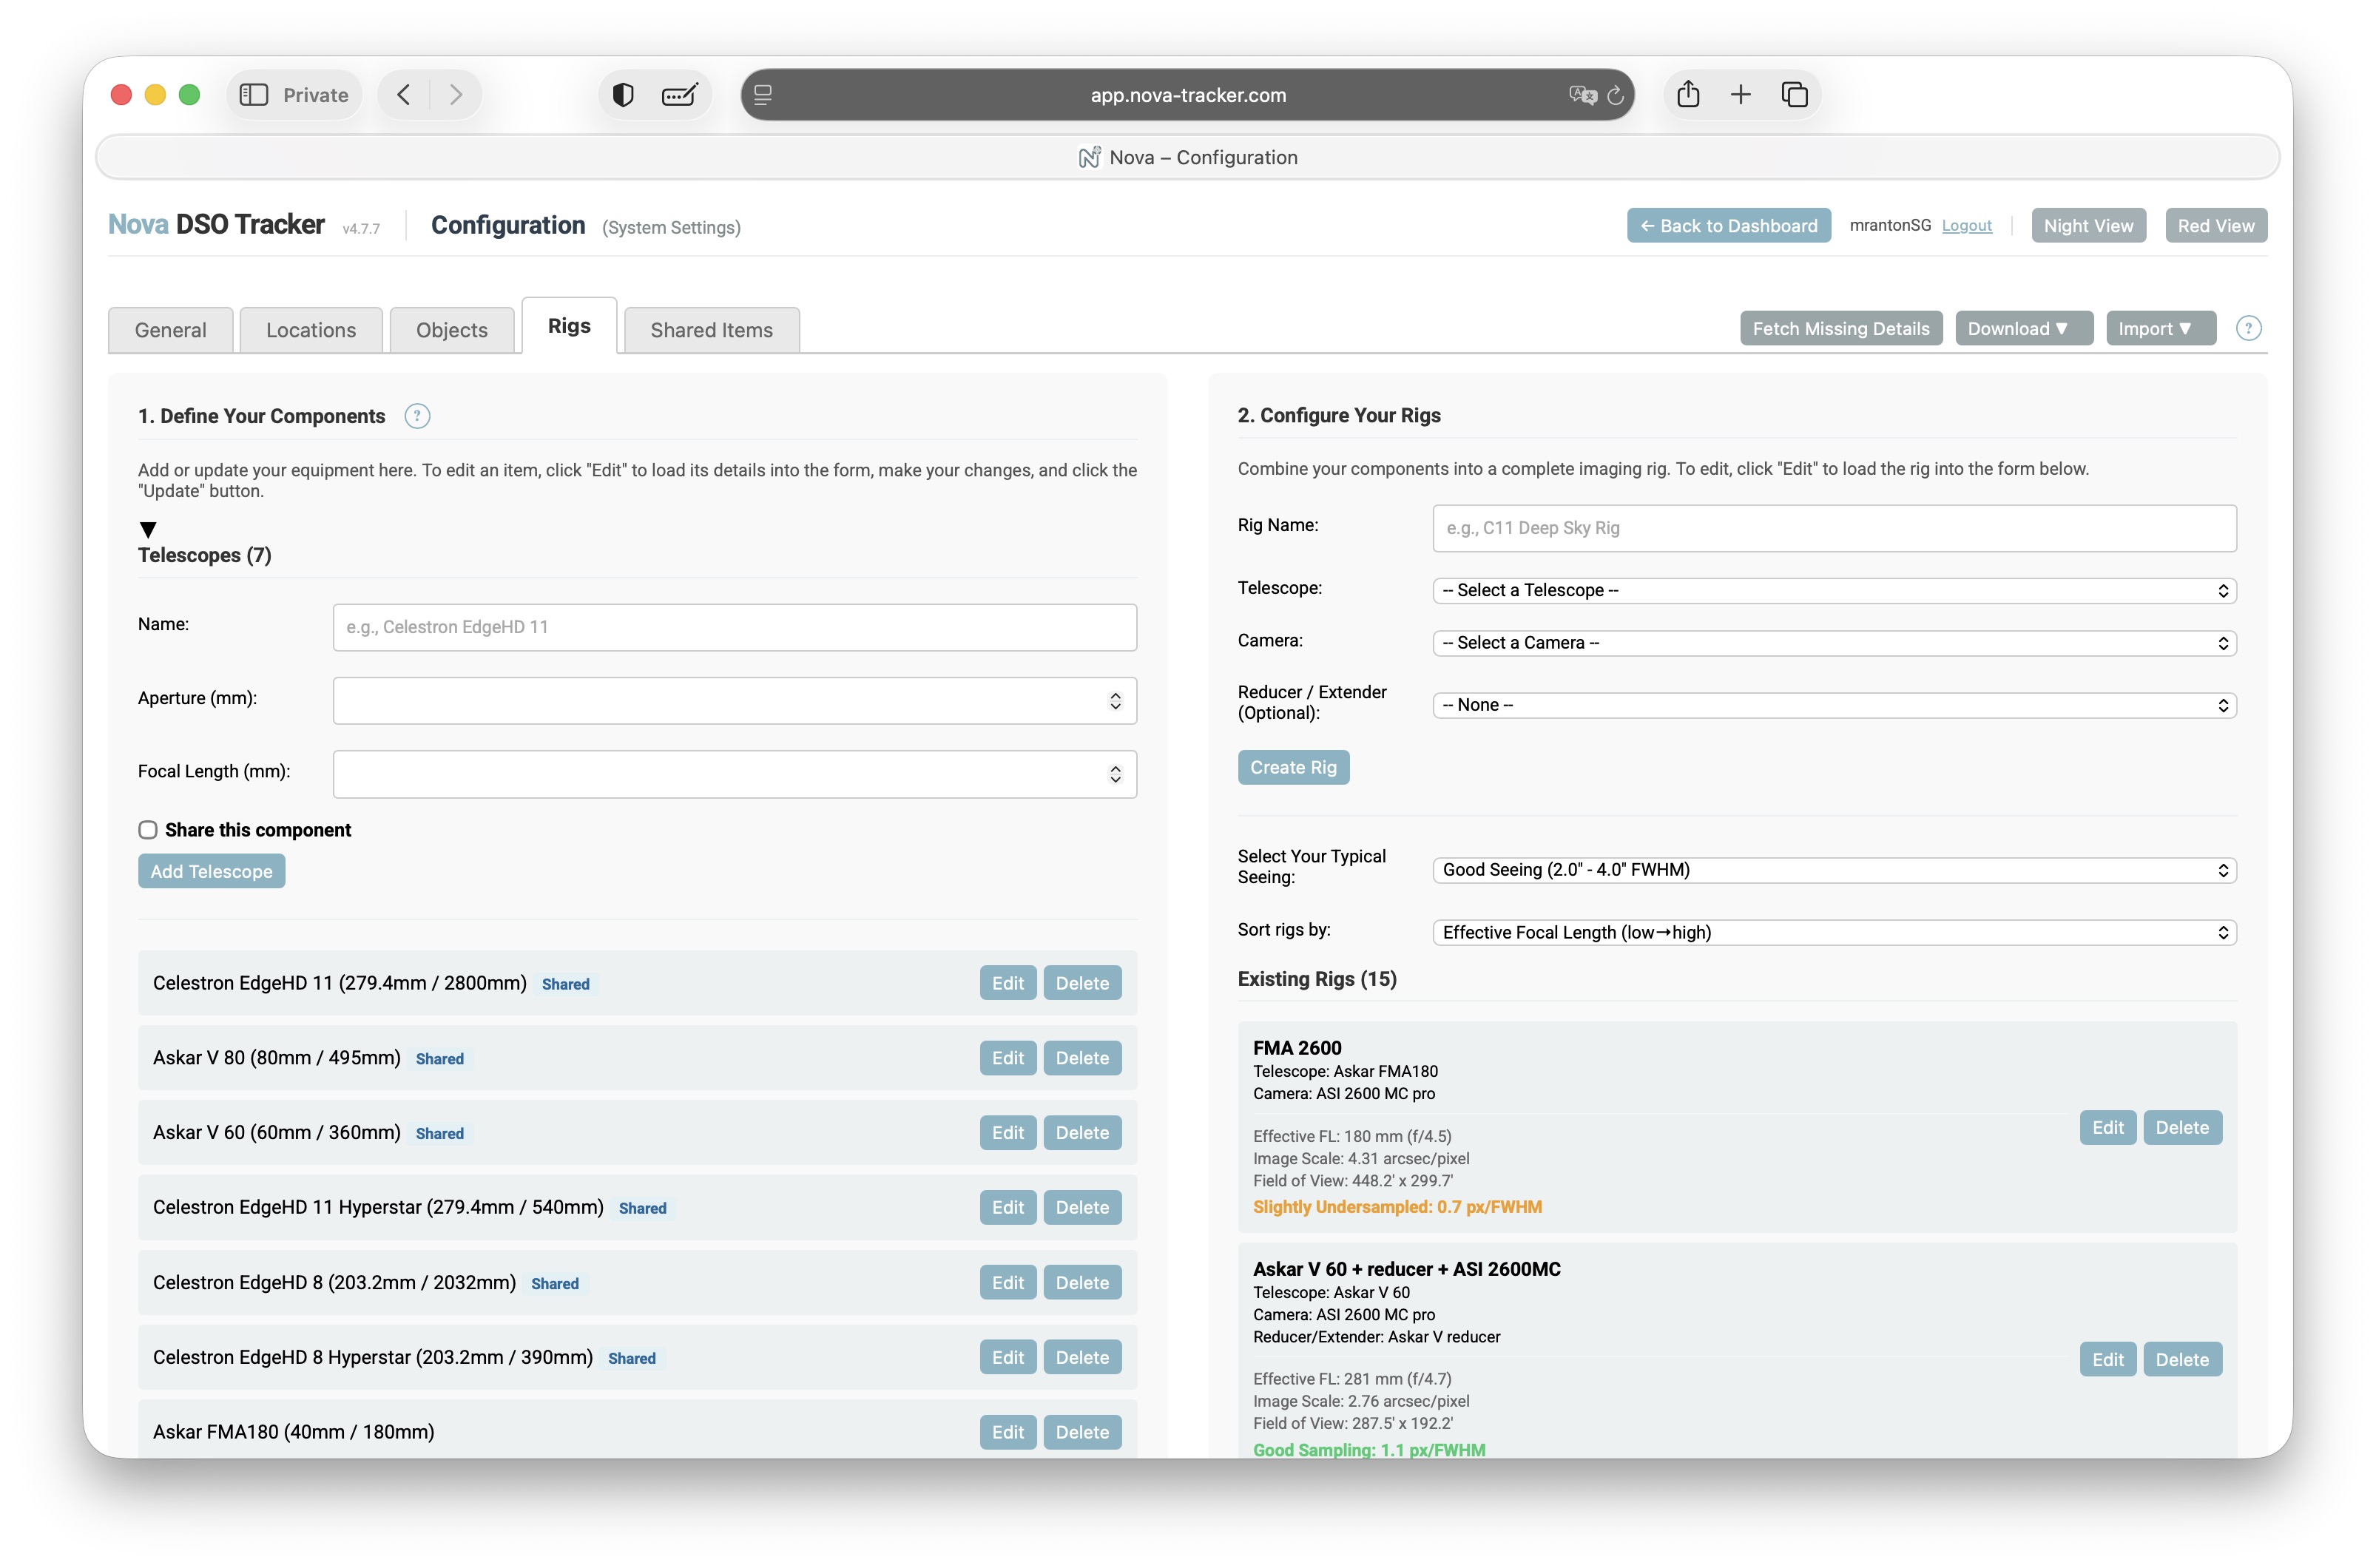Click Back to Dashboard button
The height and width of the screenshot is (1568, 2376).
tap(1728, 226)
